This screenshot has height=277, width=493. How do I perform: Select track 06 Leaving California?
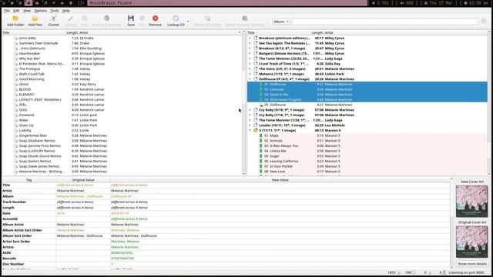[367, 161]
